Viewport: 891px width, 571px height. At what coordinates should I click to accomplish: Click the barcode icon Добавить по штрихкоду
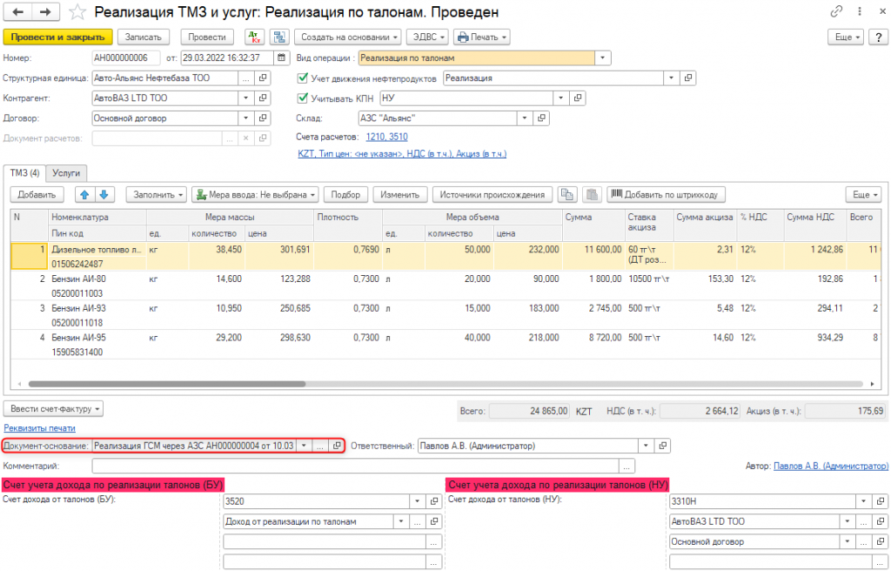667,195
